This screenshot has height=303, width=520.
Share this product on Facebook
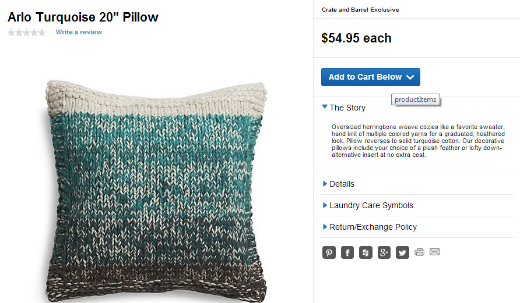[347, 252]
